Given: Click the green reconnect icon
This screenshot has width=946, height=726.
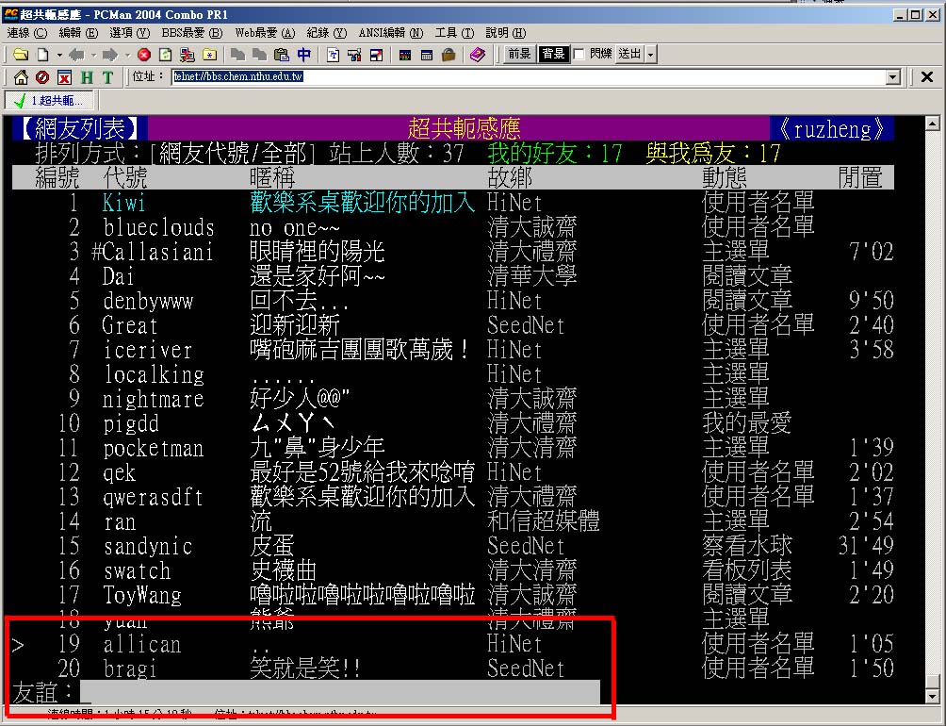Looking at the screenshot, I should point(165,55).
